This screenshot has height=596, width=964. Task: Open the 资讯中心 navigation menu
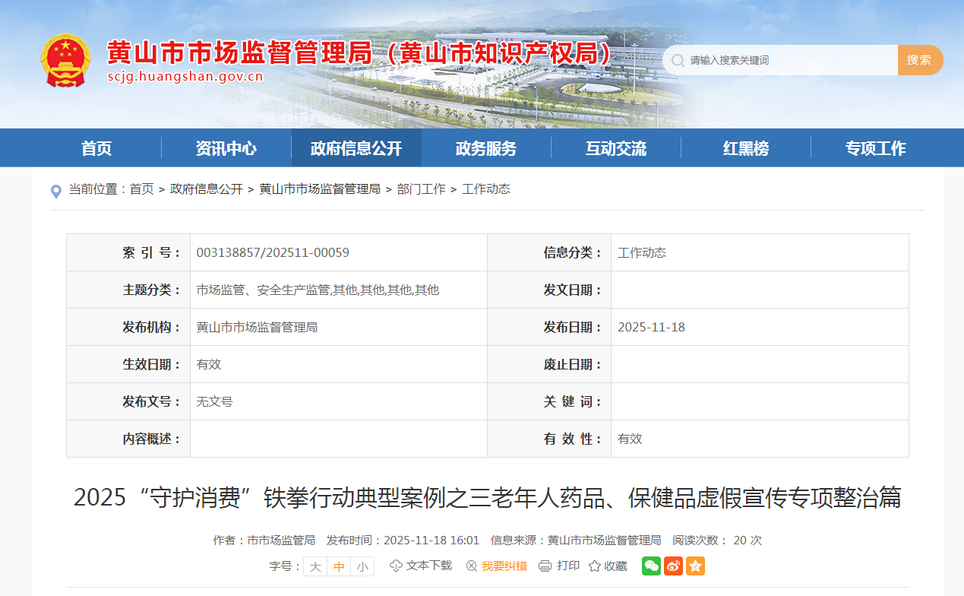coord(226,148)
